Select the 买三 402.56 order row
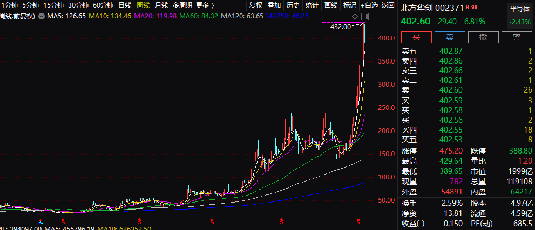 tap(466, 120)
